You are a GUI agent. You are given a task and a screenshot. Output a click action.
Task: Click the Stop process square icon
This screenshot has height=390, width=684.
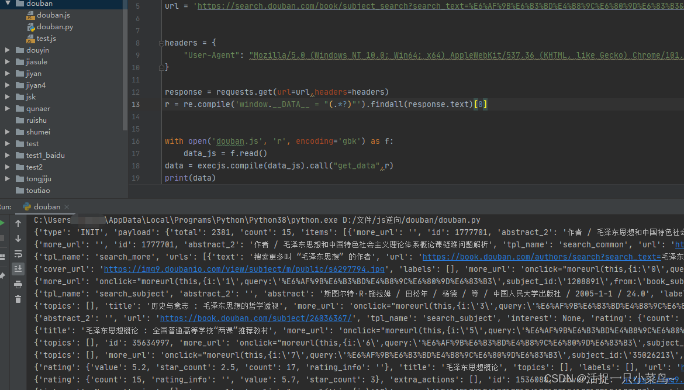tap(2, 239)
